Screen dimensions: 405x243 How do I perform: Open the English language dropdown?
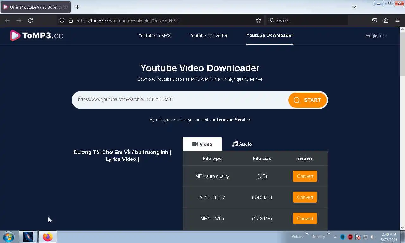coord(376,36)
